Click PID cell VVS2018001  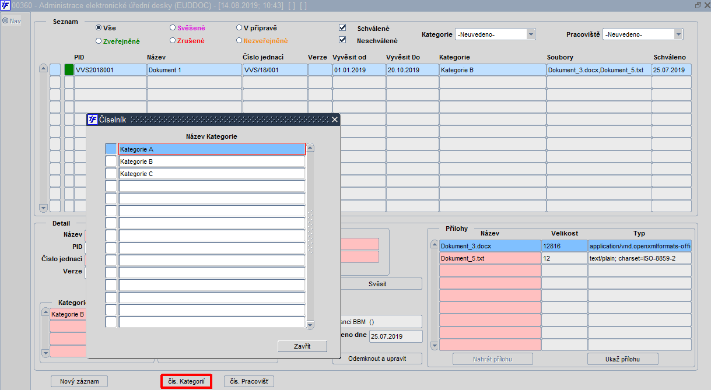pyautogui.click(x=110, y=70)
